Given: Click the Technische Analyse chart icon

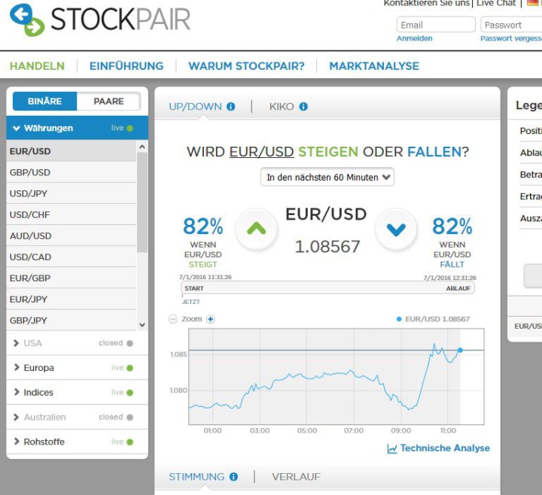Looking at the screenshot, I should (x=392, y=448).
